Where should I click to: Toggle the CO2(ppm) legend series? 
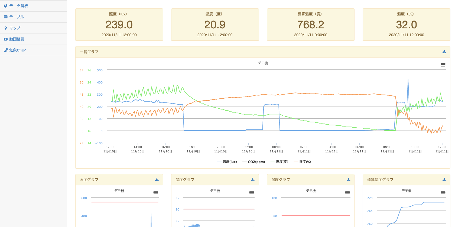click(x=254, y=162)
